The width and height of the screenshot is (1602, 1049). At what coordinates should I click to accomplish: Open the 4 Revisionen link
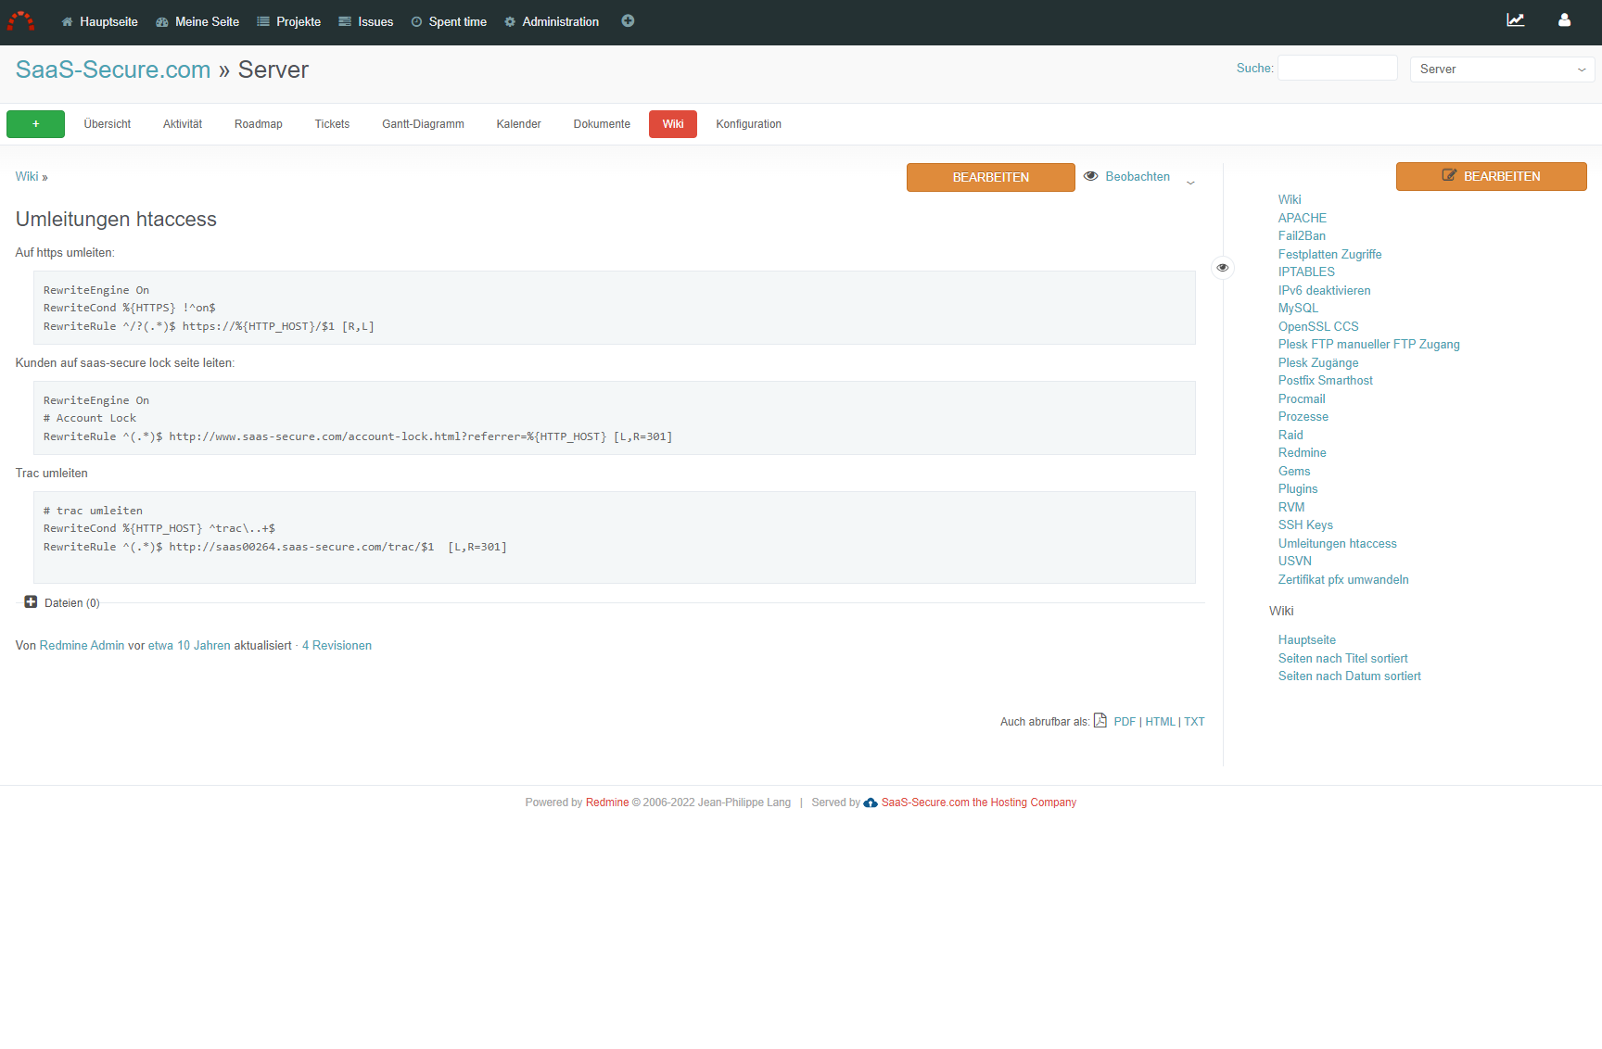[337, 645]
